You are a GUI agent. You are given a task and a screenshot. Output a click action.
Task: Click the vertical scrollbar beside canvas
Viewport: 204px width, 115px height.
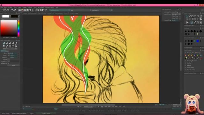tap(181, 57)
